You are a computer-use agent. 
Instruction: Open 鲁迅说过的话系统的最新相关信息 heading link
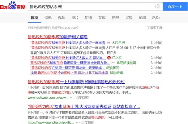tap(58, 37)
